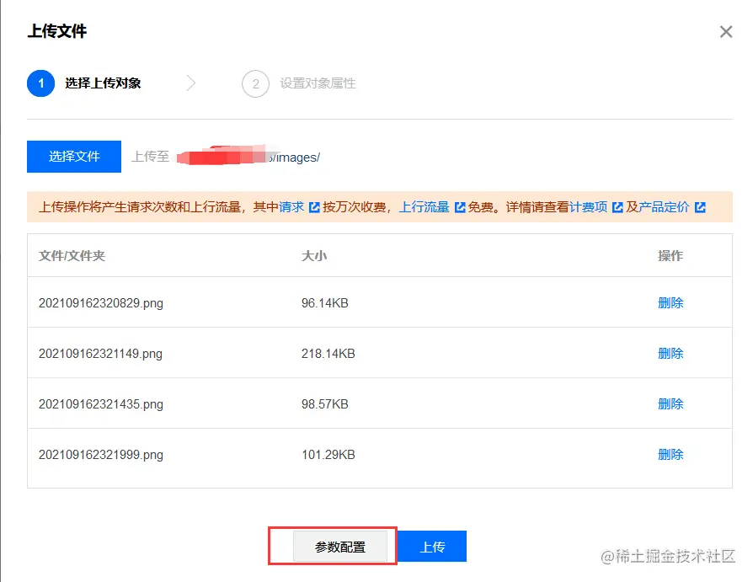Click the size value 98.57KB

(324, 403)
